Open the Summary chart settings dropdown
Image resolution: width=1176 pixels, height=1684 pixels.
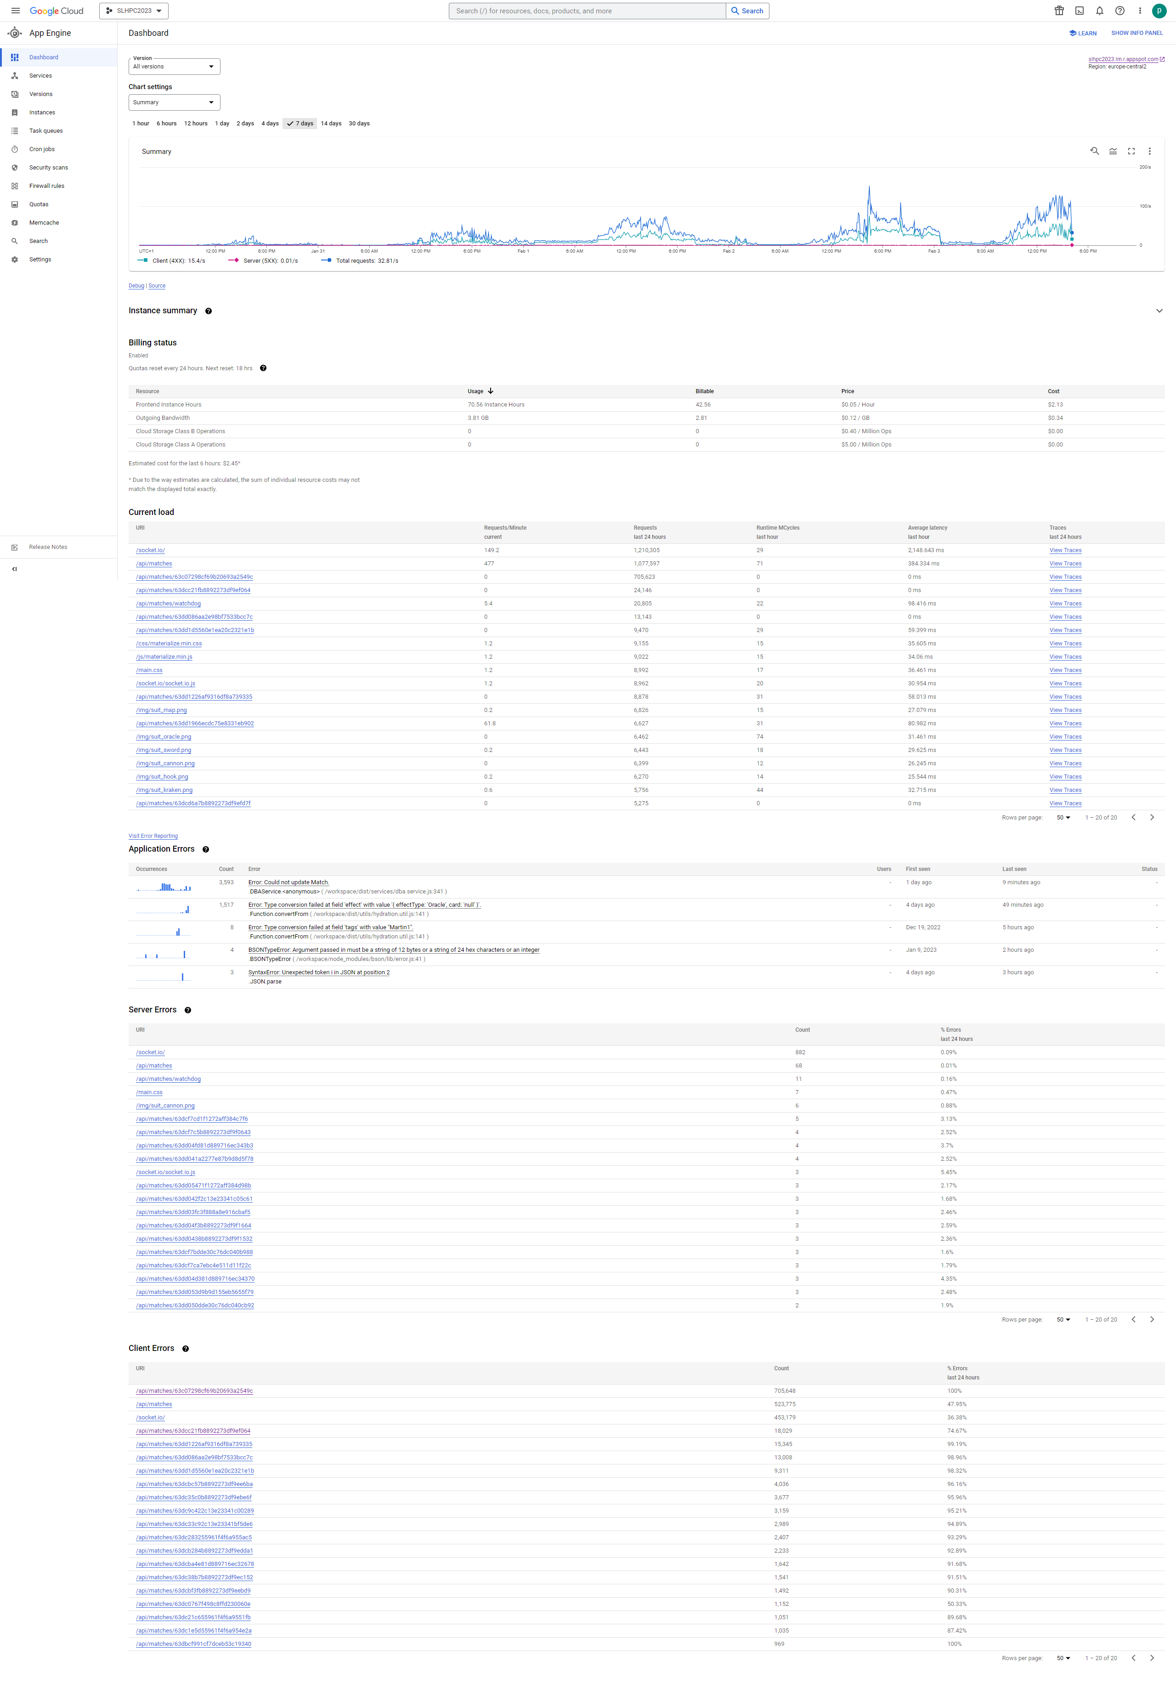coord(174,103)
